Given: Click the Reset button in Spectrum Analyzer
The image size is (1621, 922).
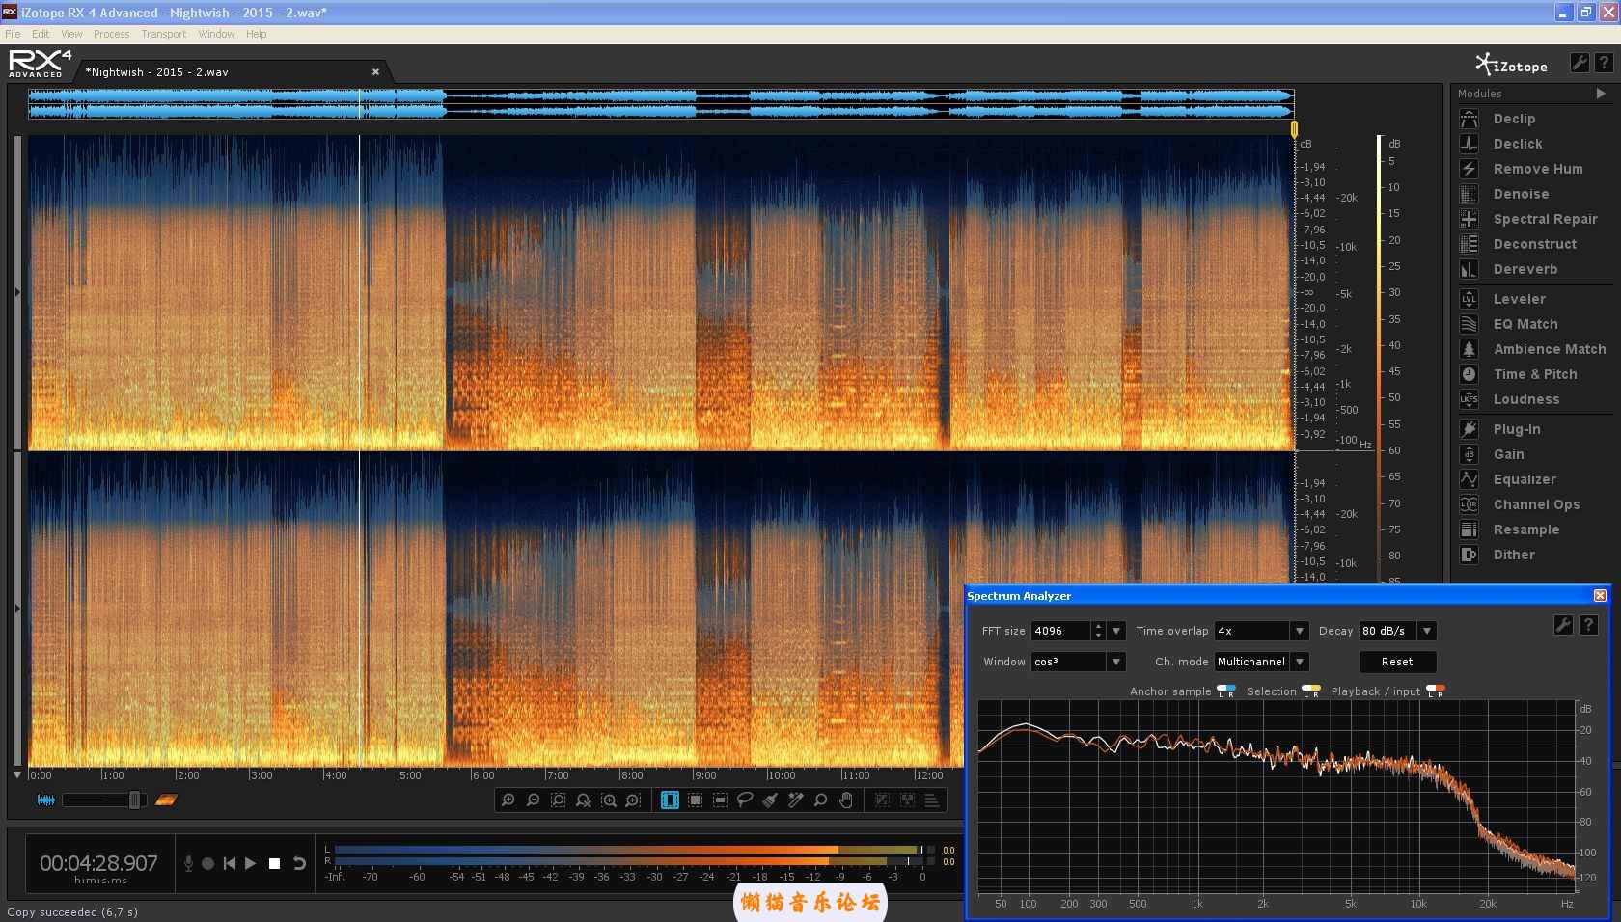Looking at the screenshot, I should (1397, 662).
